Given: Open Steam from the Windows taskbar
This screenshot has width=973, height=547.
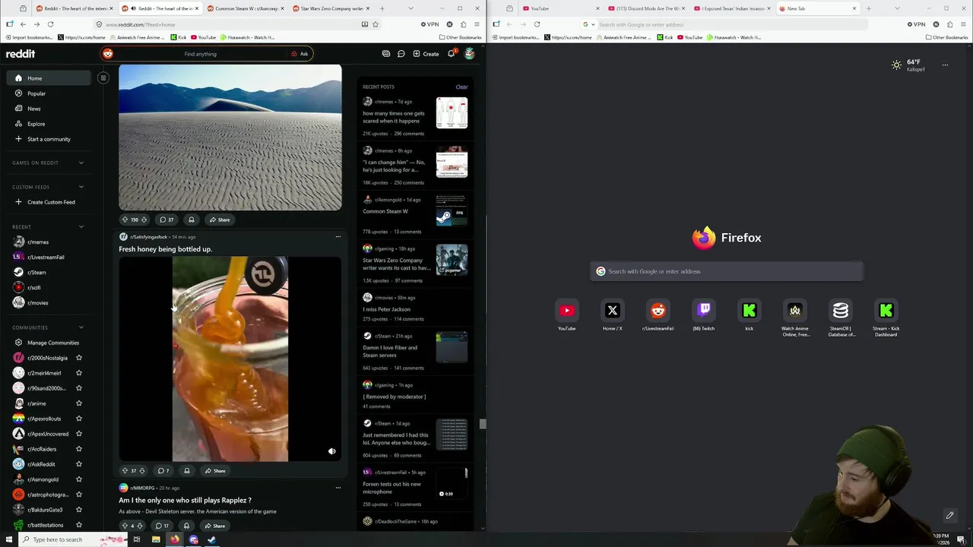Looking at the screenshot, I should point(212,540).
